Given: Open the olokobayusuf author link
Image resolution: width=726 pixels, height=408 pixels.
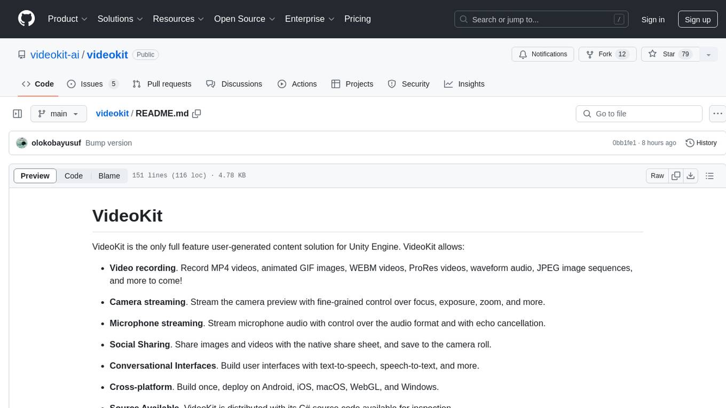Looking at the screenshot, I should 56,143.
